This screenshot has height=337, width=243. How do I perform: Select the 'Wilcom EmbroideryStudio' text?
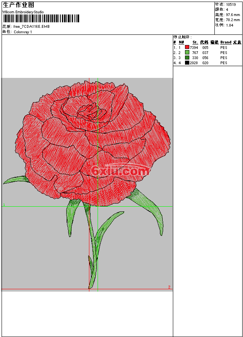point(23,12)
